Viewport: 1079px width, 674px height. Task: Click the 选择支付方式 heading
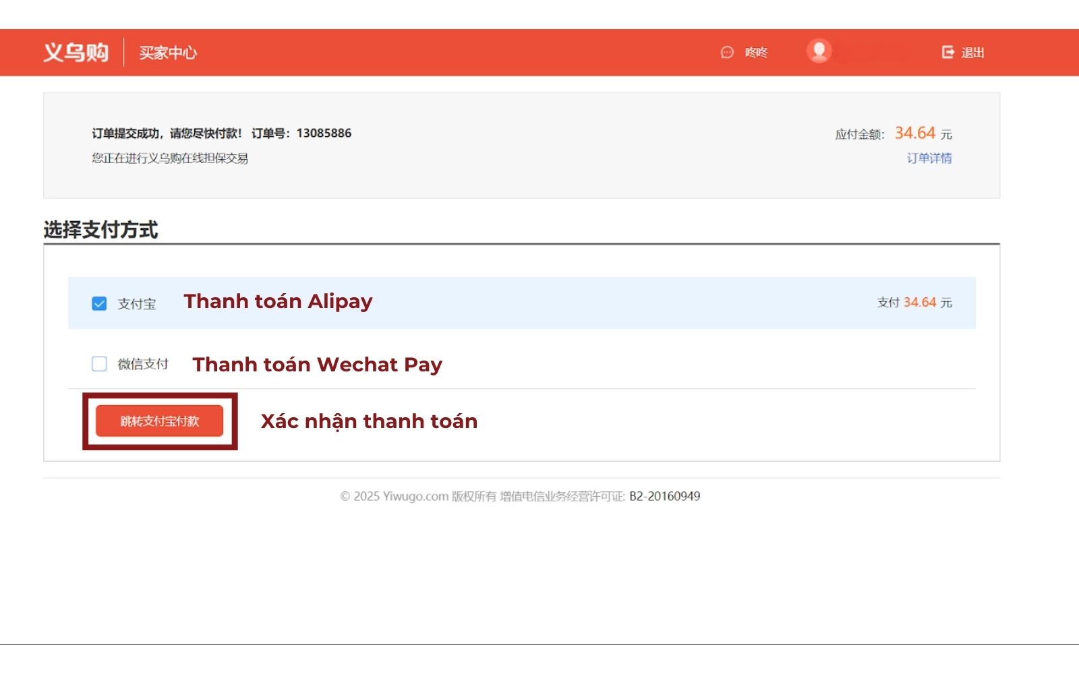pyautogui.click(x=100, y=230)
